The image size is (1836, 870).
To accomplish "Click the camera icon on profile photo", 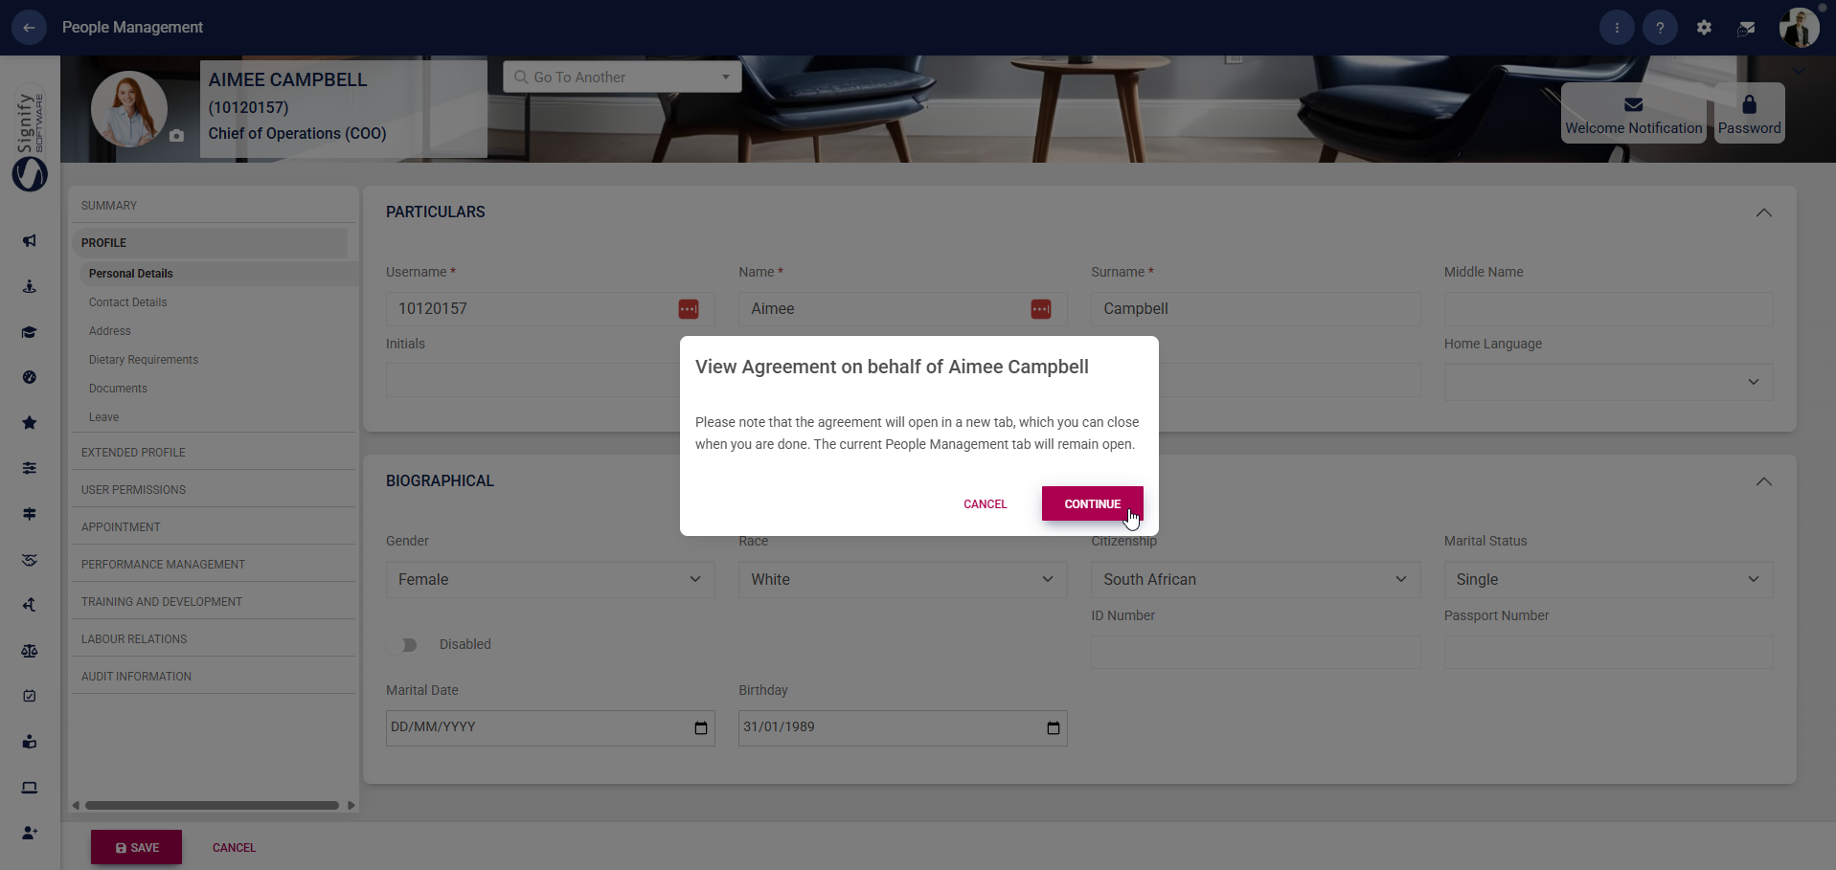I will click(x=176, y=136).
